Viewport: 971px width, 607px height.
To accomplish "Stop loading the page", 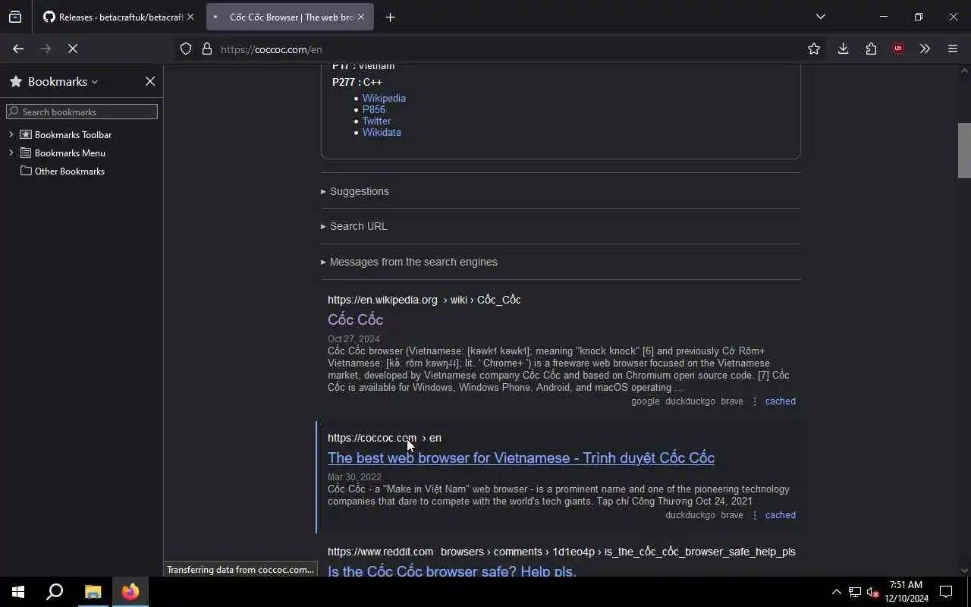I will coord(73,49).
